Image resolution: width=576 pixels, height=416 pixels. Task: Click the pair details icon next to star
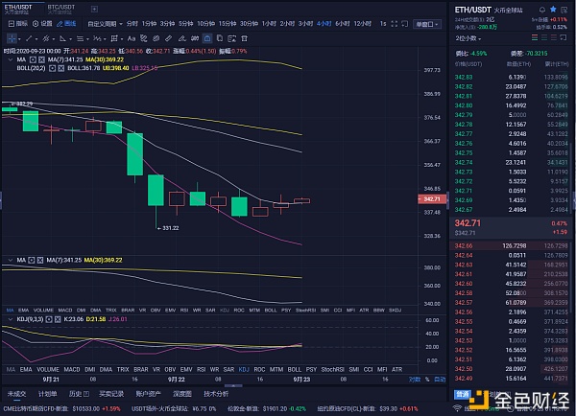(564, 10)
